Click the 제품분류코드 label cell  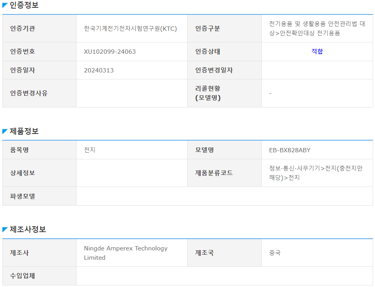(224, 173)
